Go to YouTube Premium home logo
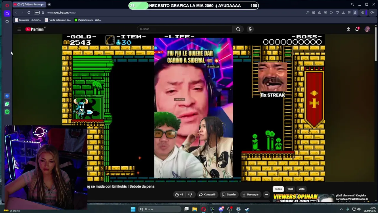This screenshot has width=378, height=213. [x=35, y=29]
